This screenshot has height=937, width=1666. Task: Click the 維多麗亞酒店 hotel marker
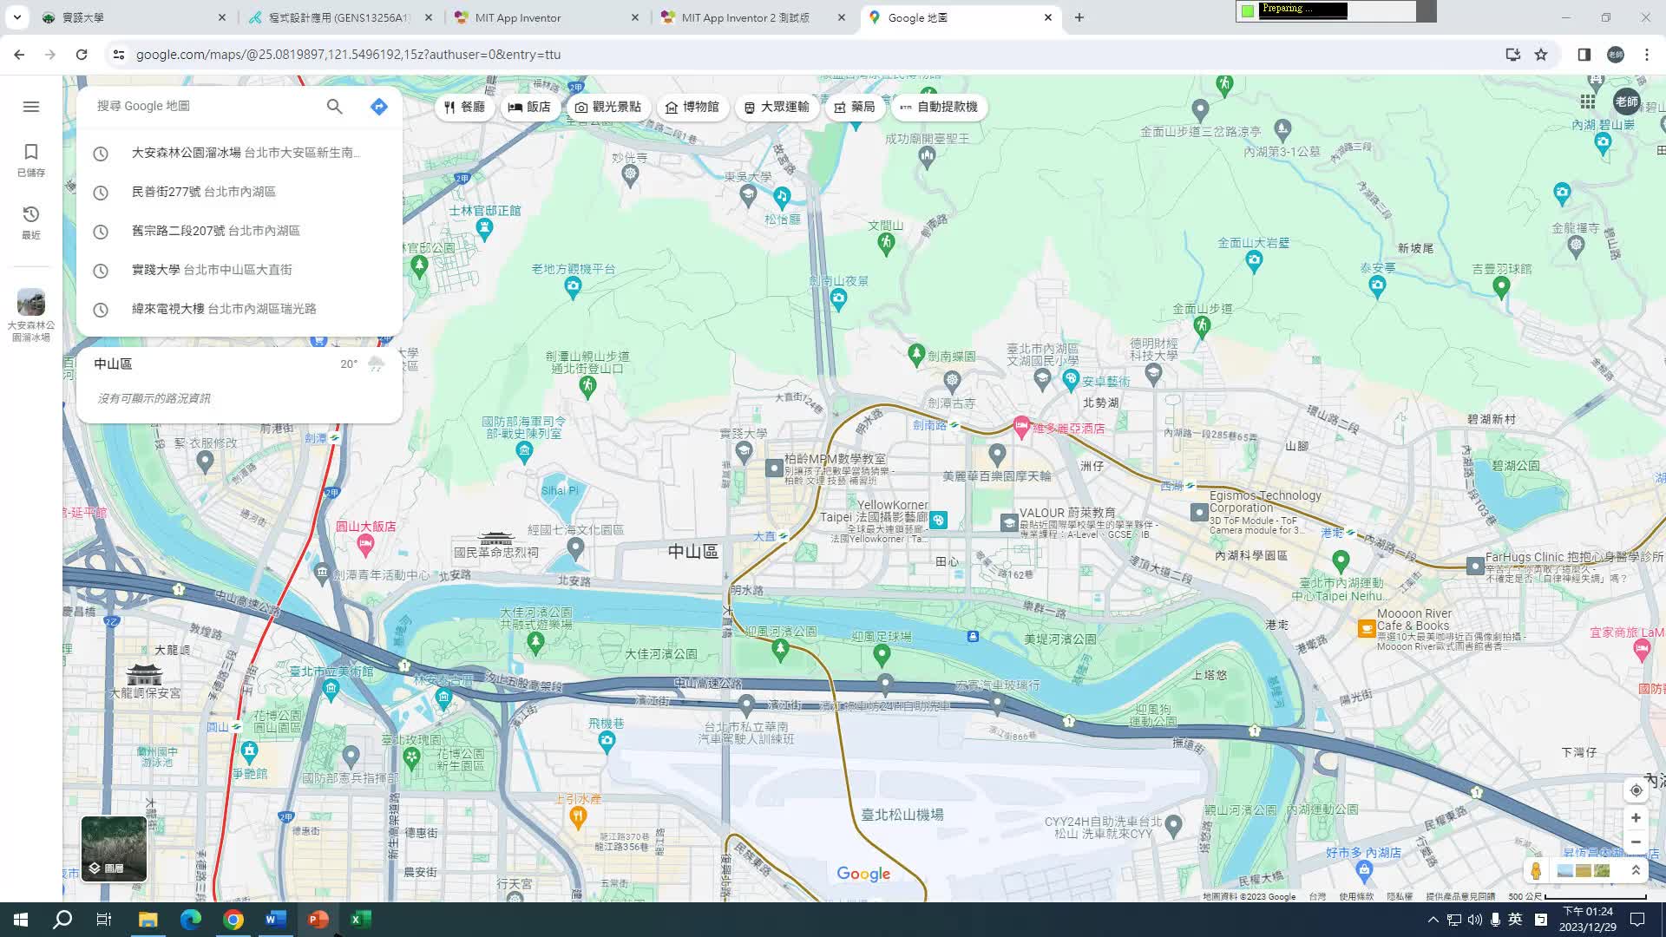coord(1021,427)
